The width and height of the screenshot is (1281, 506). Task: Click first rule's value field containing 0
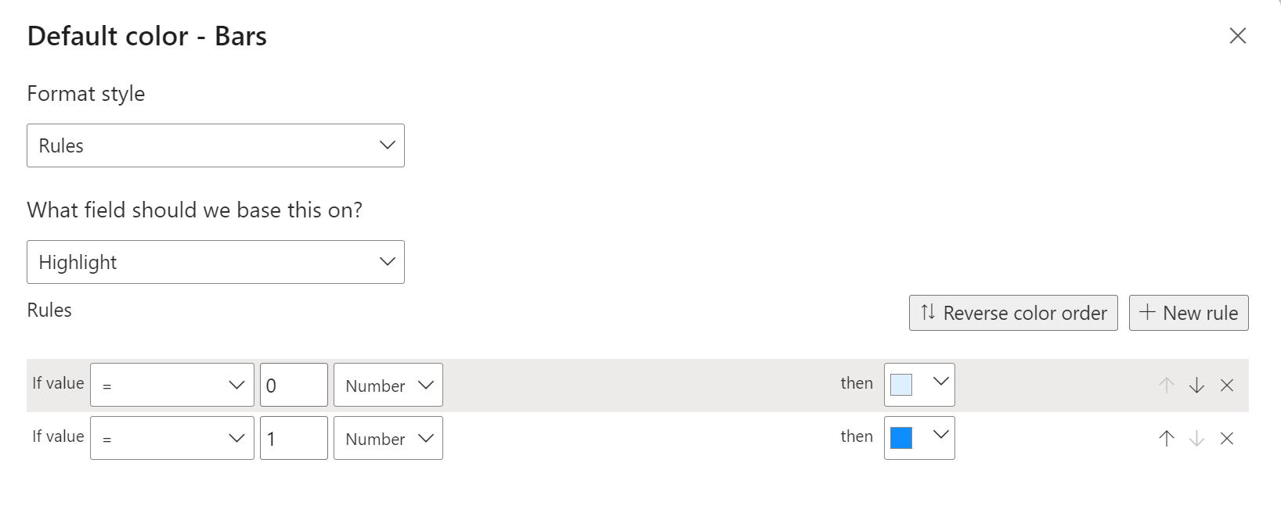(294, 385)
